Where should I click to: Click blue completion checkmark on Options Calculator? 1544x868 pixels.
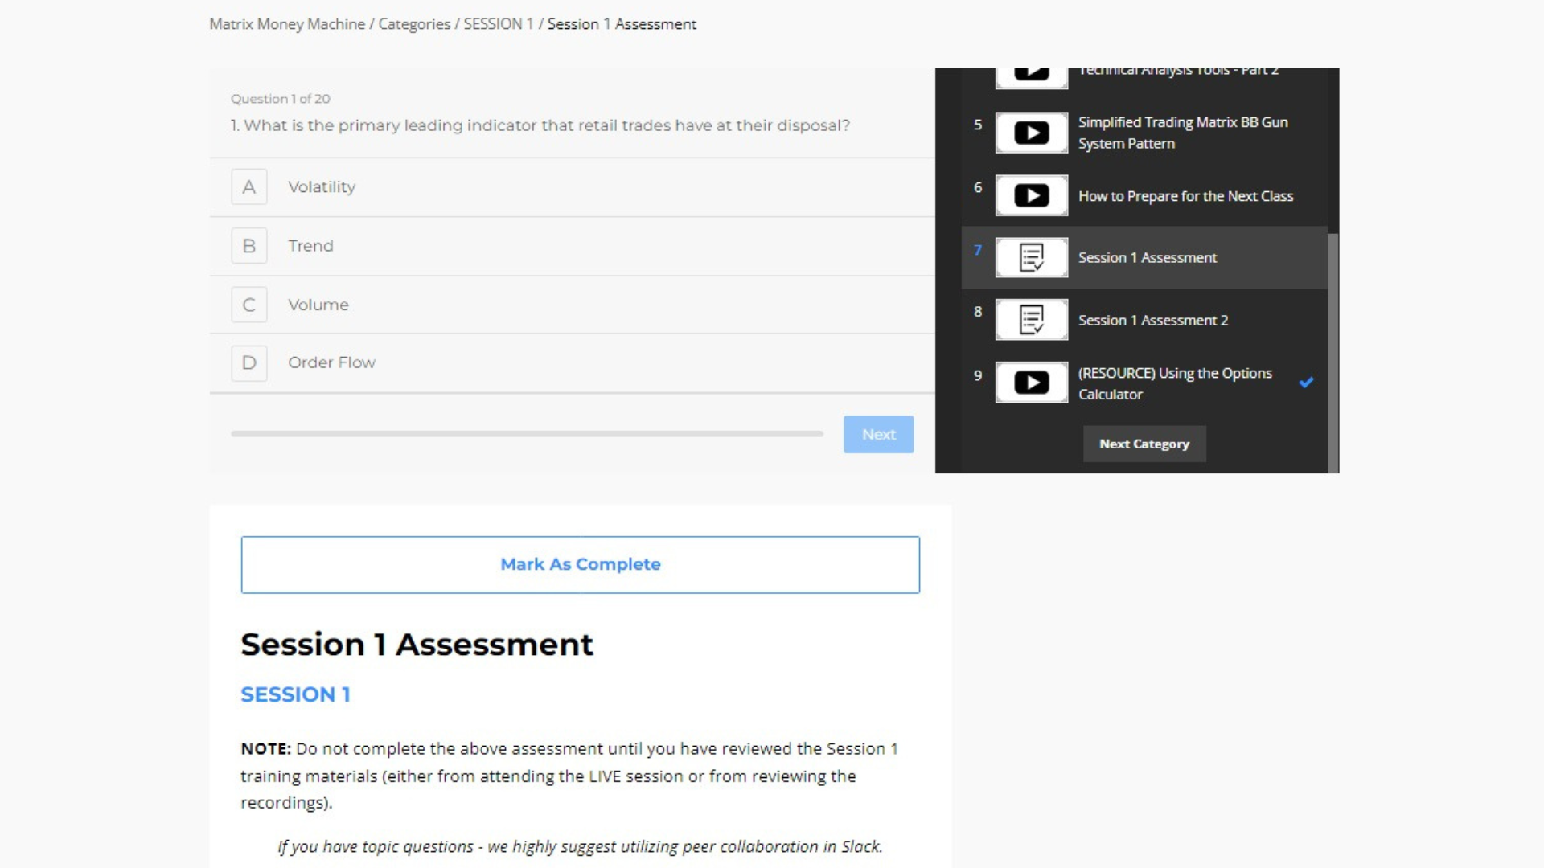(1306, 383)
